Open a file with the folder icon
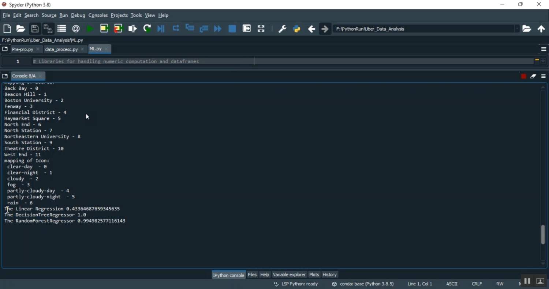 (x=21, y=29)
